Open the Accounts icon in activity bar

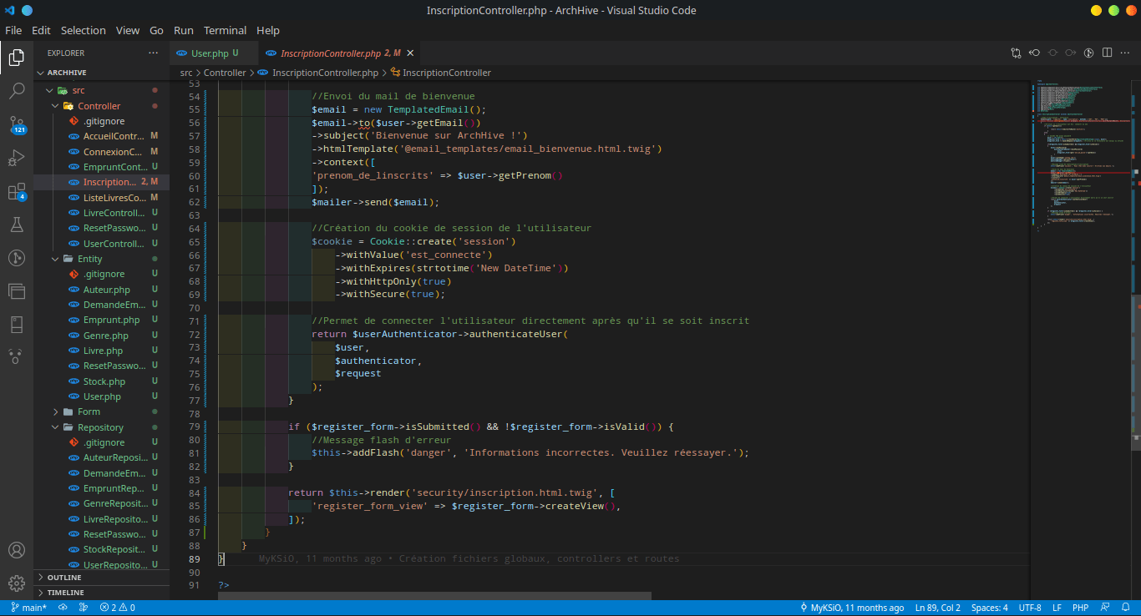[17, 550]
